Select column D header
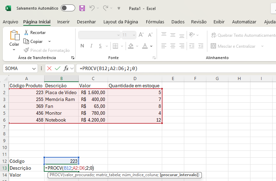Screen dimensions: 276x181 point(135,79)
